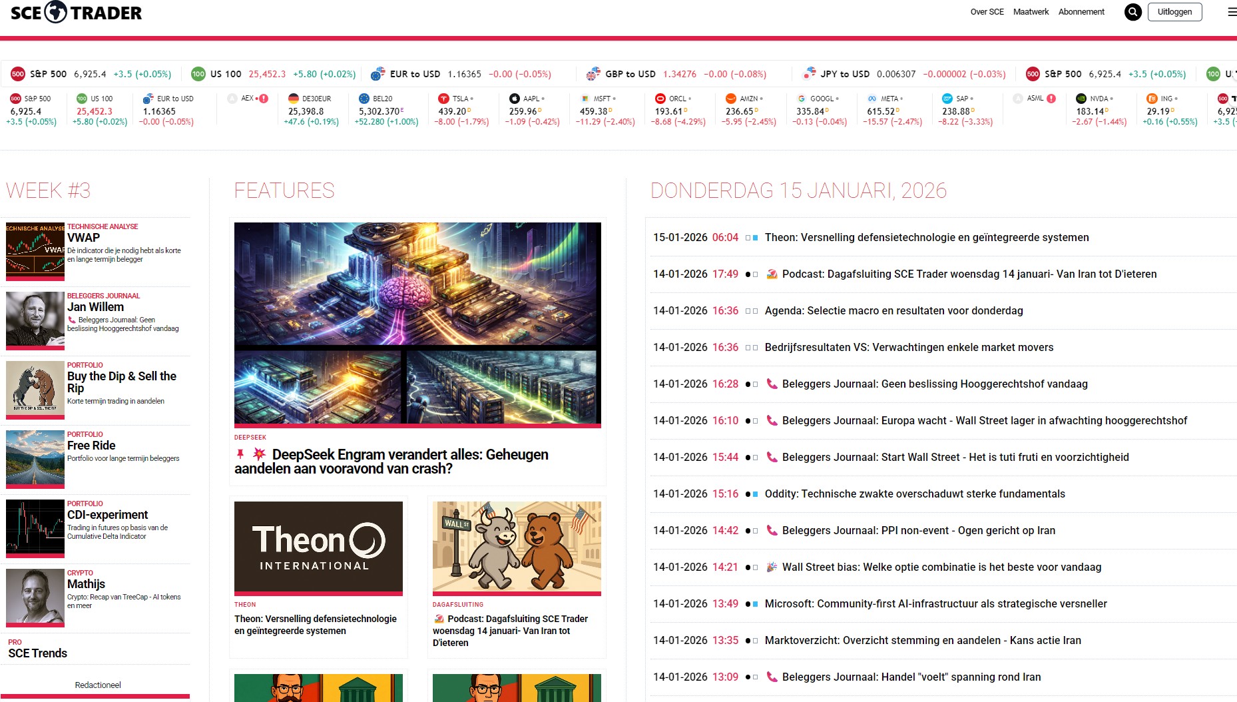Select the AMZN ticker icon
Image resolution: width=1237 pixels, height=702 pixels.
click(x=730, y=99)
